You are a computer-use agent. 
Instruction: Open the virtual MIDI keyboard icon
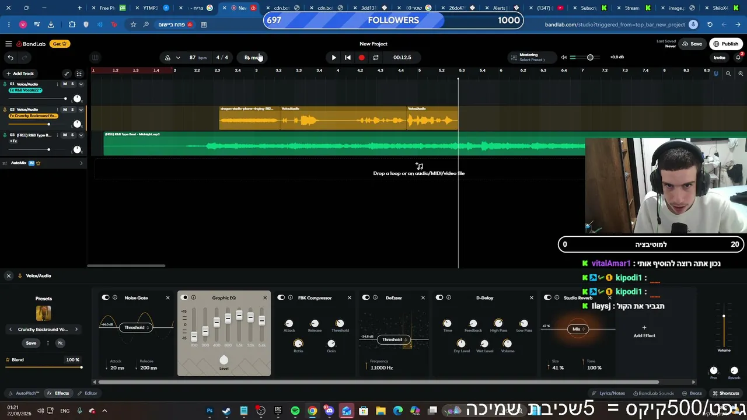95,57
